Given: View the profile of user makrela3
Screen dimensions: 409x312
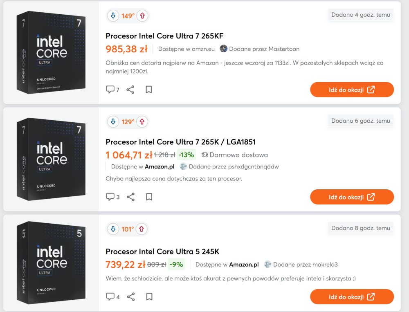Looking at the screenshot, I should pyautogui.click(x=305, y=265).
